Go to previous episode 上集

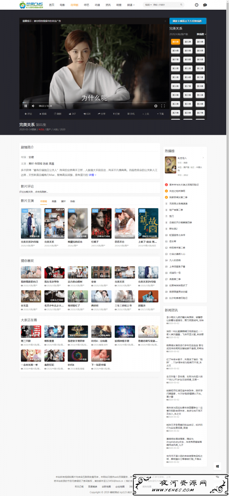(x=145, y=114)
